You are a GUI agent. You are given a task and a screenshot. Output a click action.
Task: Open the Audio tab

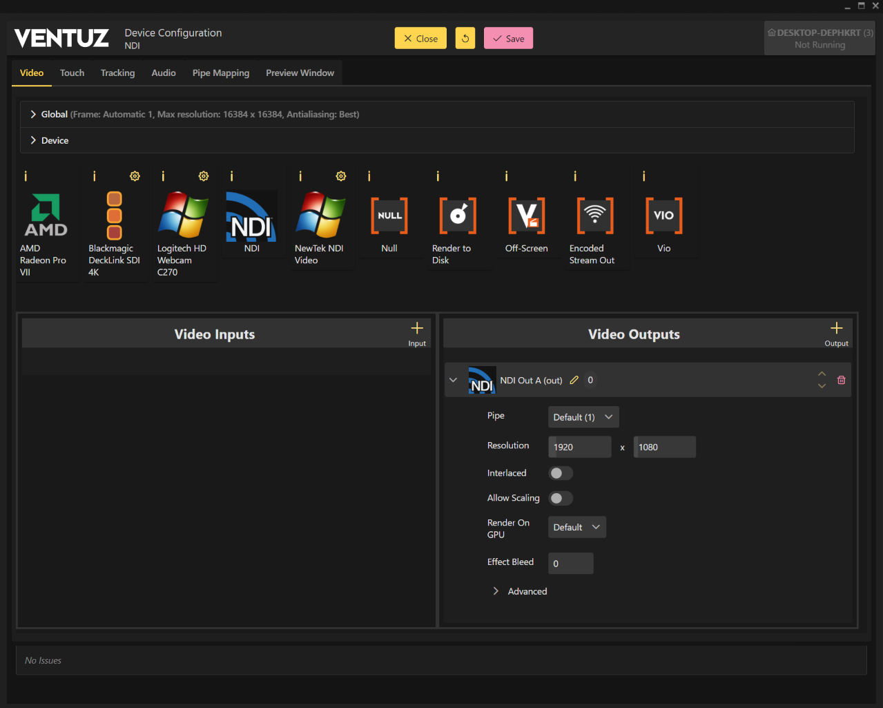tap(164, 73)
